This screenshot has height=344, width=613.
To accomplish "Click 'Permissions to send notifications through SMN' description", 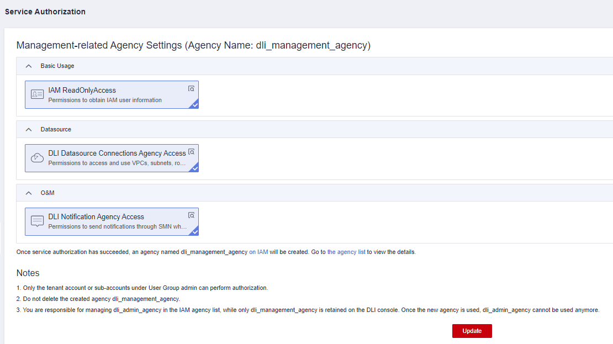I will tap(117, 226).
